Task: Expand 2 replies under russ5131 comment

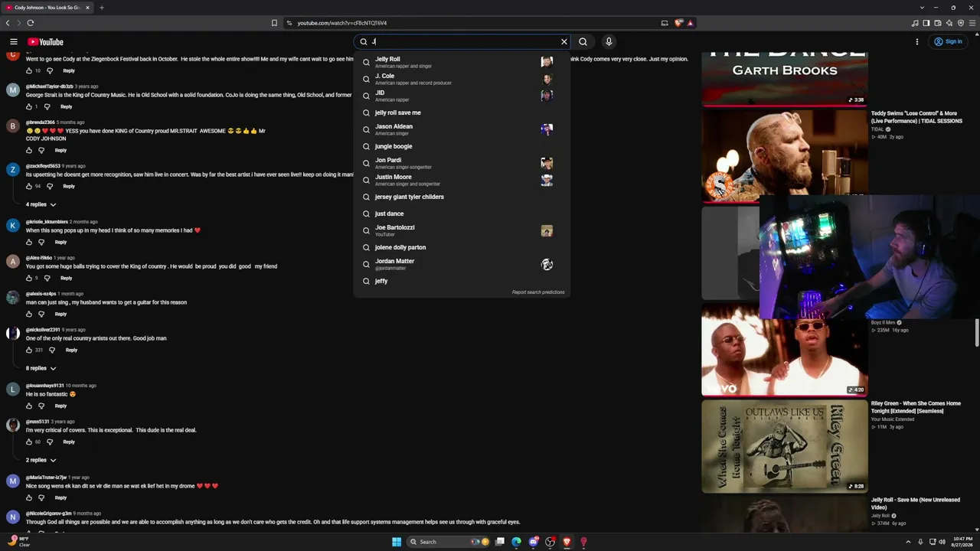Action: pyautogui.click(x=41, y=460)
